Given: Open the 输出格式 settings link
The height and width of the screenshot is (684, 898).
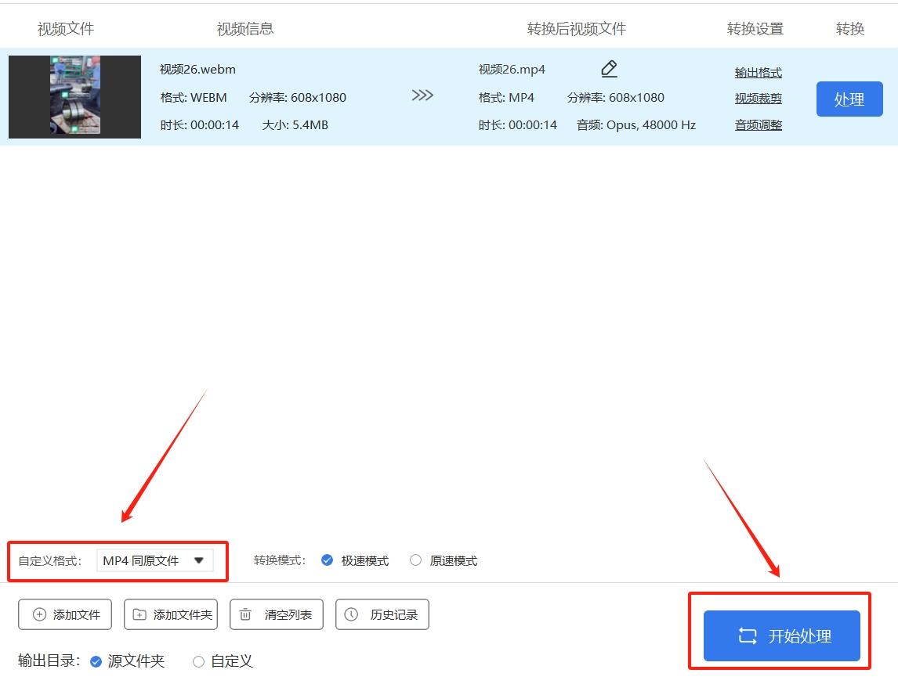Looking at the screenshot, I should [758, 72].
